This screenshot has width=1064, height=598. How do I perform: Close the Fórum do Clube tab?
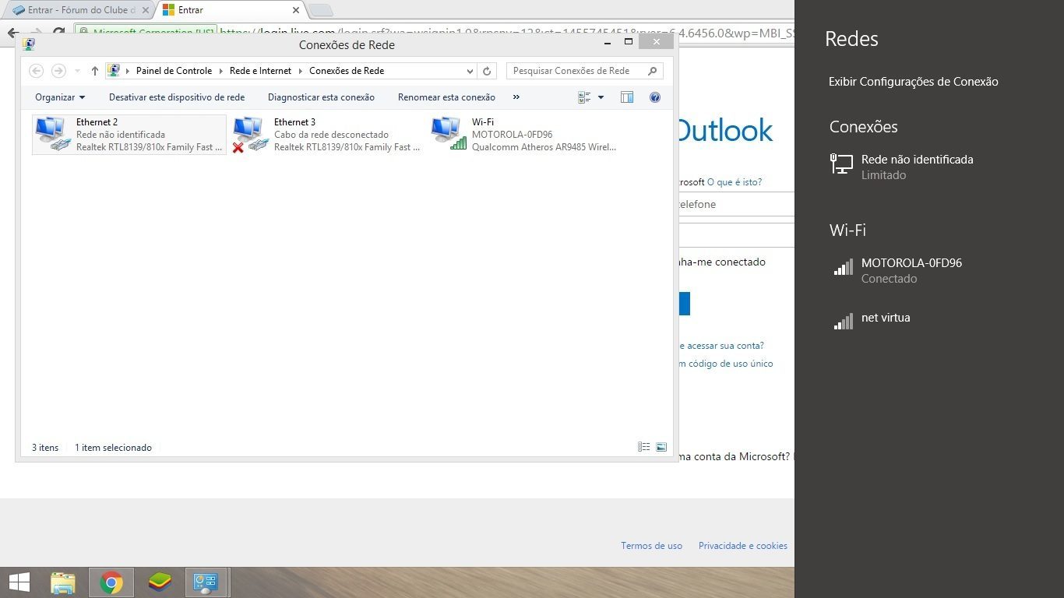point(146,10)
